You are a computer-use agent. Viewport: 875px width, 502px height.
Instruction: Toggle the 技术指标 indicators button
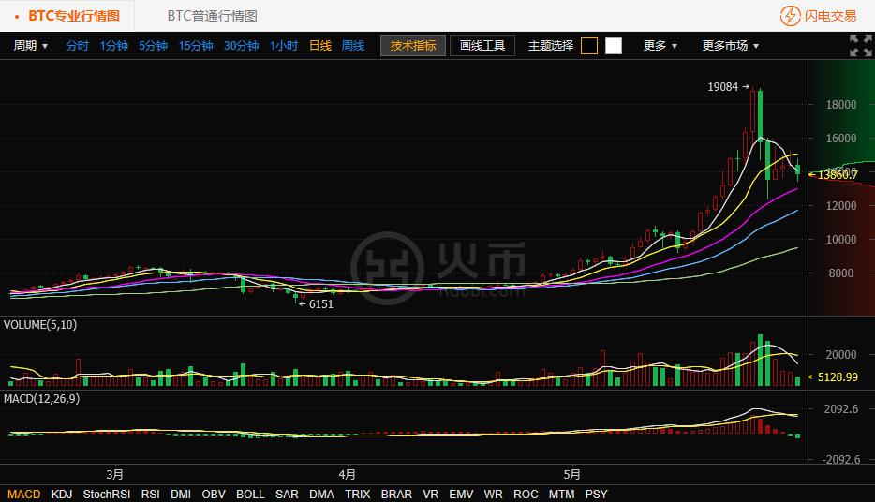pyautogui.click(x=413, y=45)
